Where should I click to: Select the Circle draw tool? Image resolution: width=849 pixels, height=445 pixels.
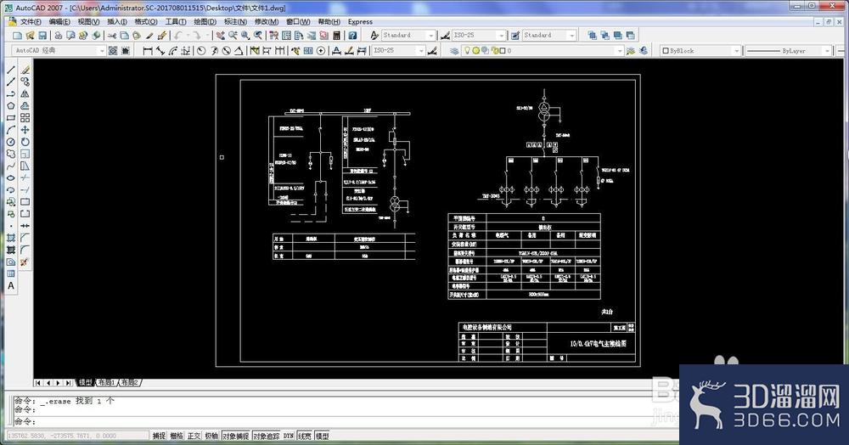(11, 142)
